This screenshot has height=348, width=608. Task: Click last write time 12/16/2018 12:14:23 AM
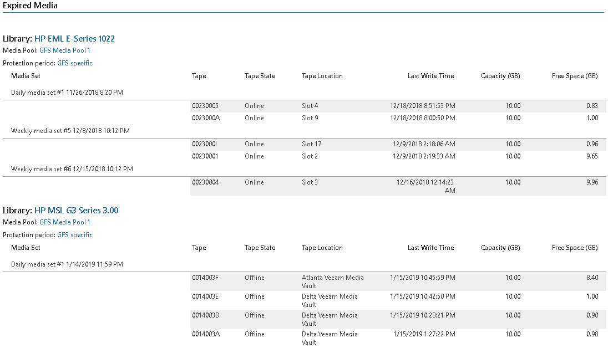point(425,186)
